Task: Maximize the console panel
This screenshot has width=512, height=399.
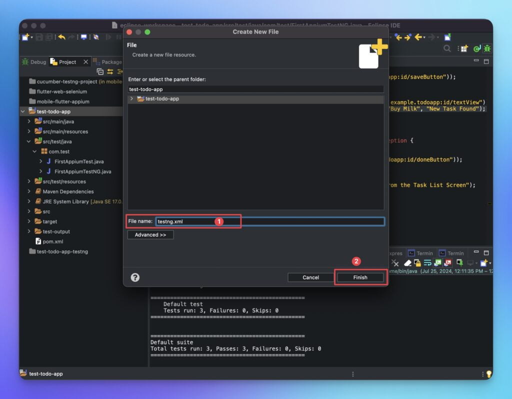Action: tap(486, 252)
